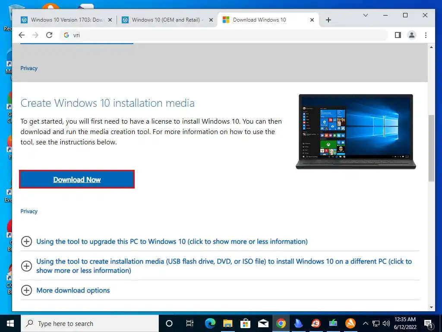Viewport: 442px width, 332px height.
Task: Open Chrome's three-dot menu
Action: pyautogui.click(x=426, y=35)
